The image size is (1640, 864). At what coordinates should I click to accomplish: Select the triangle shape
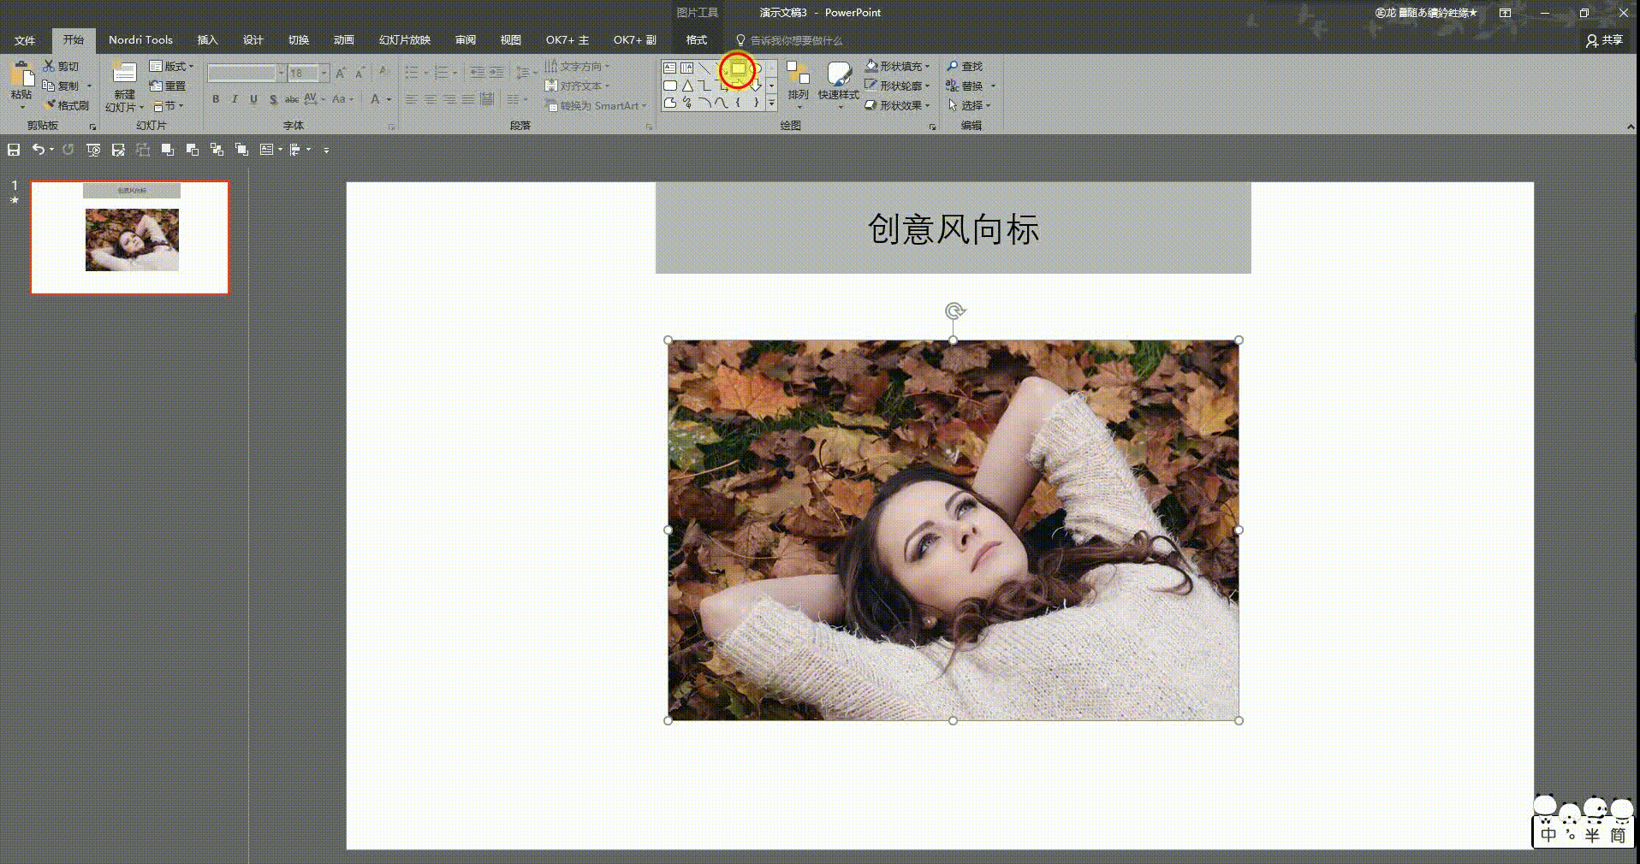pos(686,86)
